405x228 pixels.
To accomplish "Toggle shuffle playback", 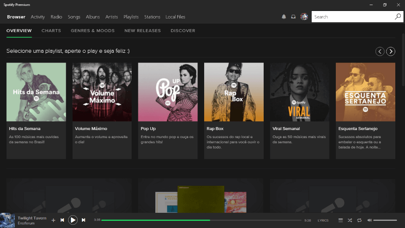I will [x=350, y=220].
